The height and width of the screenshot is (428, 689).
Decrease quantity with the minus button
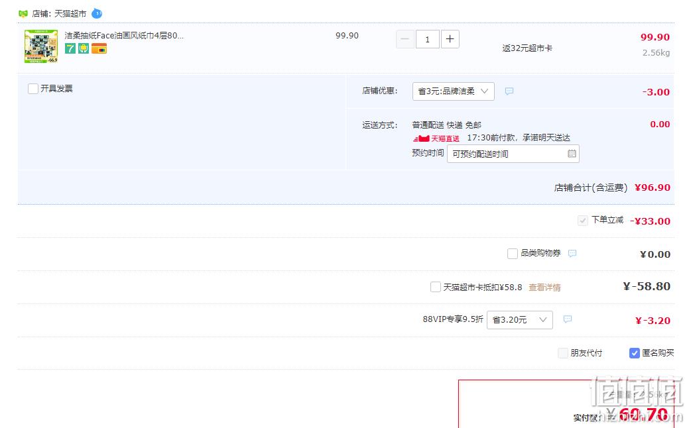(405, 39)
